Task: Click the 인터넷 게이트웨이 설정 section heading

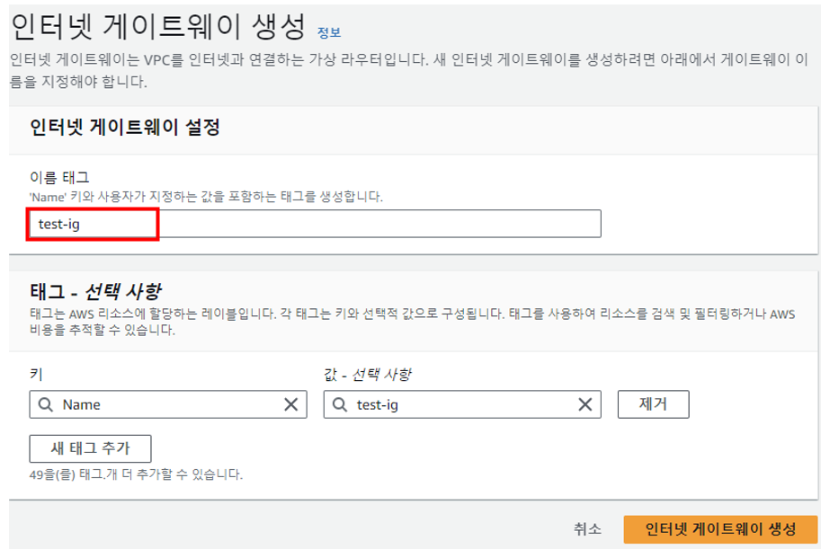Action: [x=125, y=128]
